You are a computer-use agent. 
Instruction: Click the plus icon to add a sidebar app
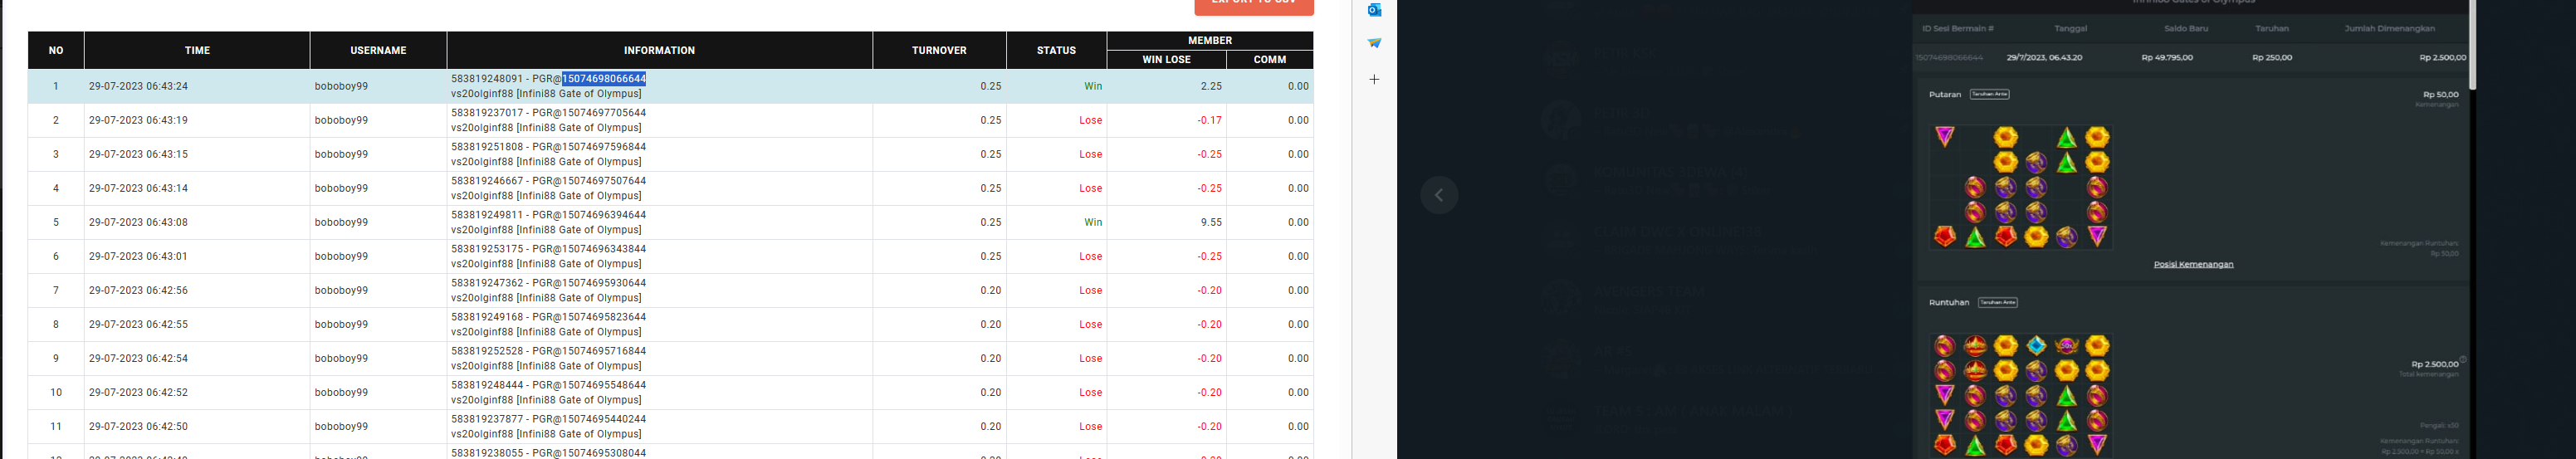(x=1374, y=79)
